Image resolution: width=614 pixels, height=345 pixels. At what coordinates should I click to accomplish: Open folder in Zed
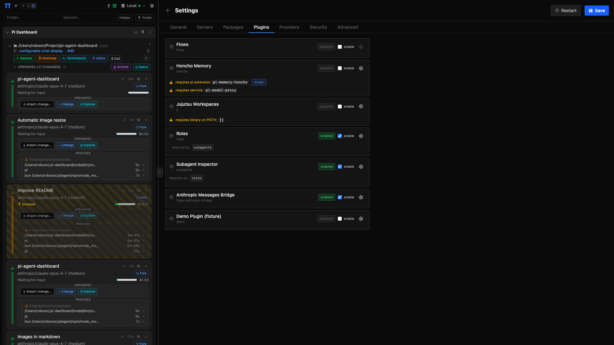click(x=115, y=58)
